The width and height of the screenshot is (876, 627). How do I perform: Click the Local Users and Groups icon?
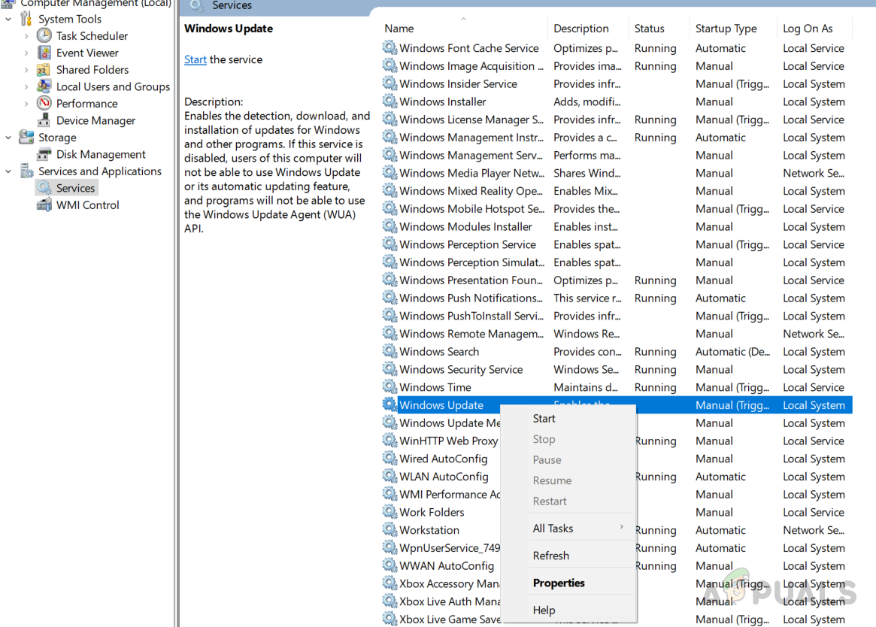tap(44, 86)
